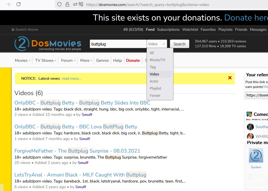Reload the page with the browser refresh icon
The image size is (268, 191).
tap(18, 4)
